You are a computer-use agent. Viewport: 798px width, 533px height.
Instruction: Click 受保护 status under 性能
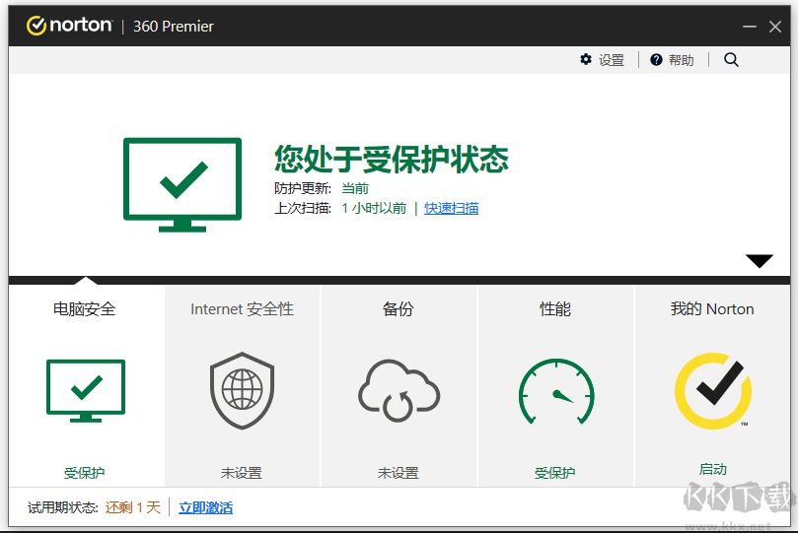[x=554, y=473]
